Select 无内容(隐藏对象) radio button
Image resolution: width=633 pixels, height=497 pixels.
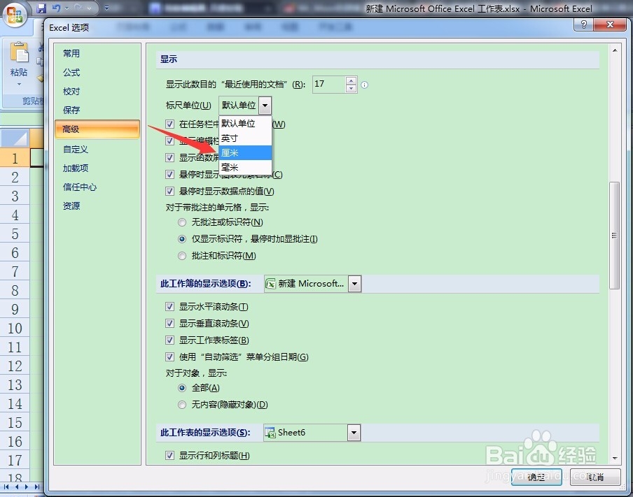(182, 405)
